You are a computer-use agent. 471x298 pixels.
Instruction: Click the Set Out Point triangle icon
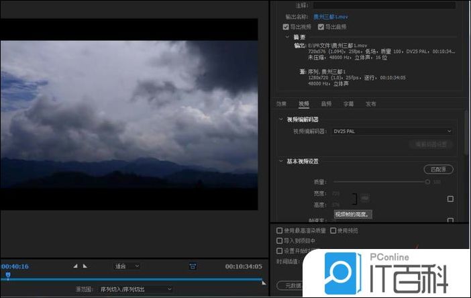pyautogui.click(x=85, y=266)
